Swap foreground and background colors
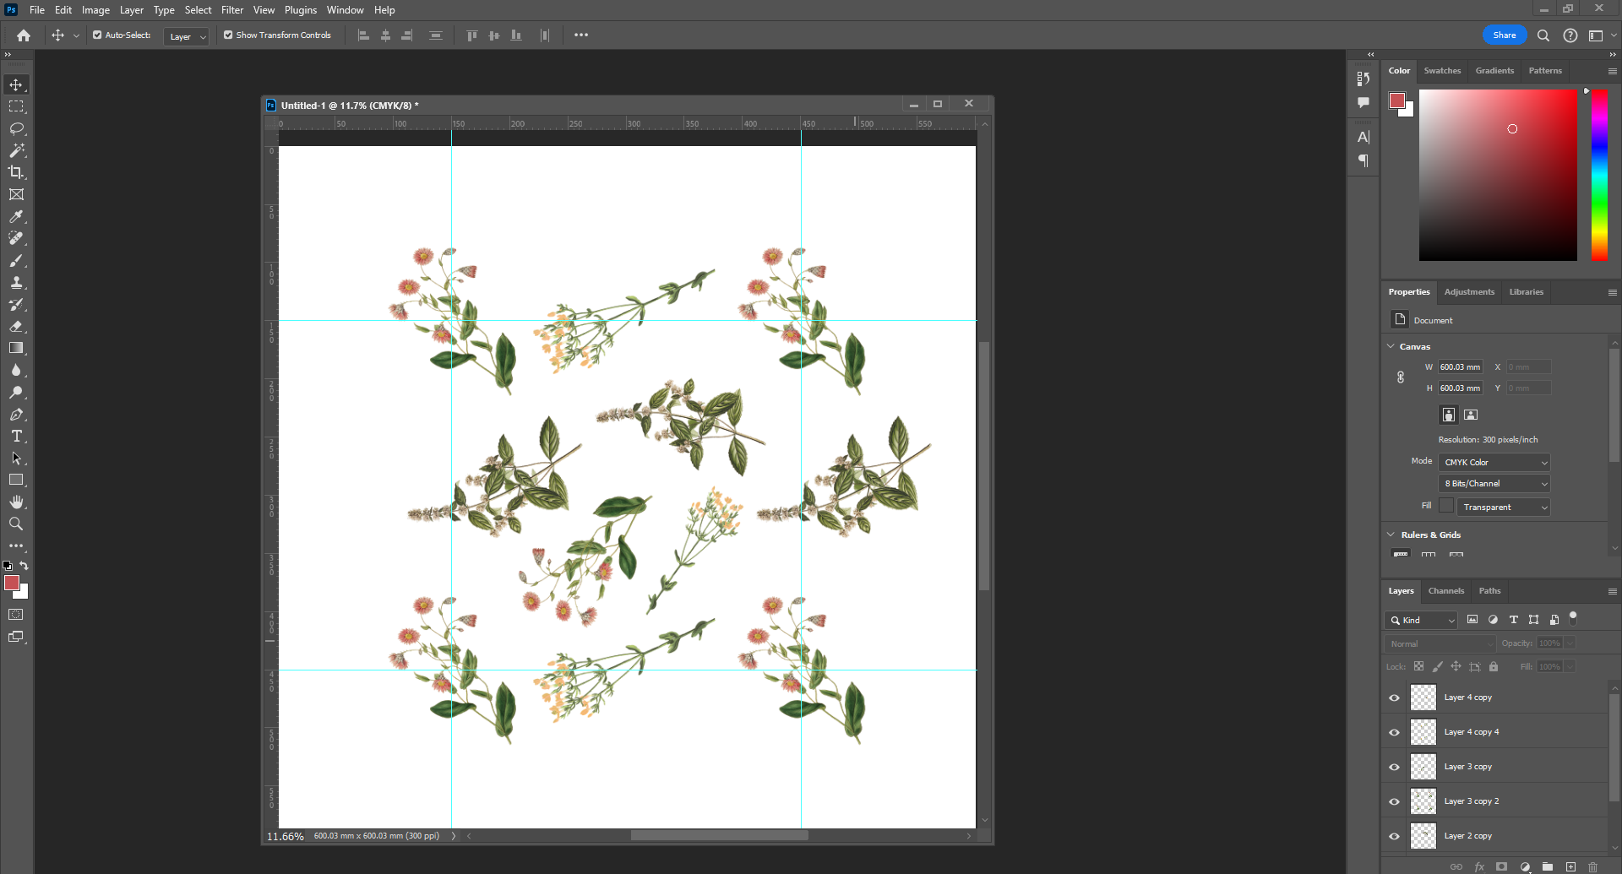Screen dimensions: 1622x874 [x=24, y=566]
